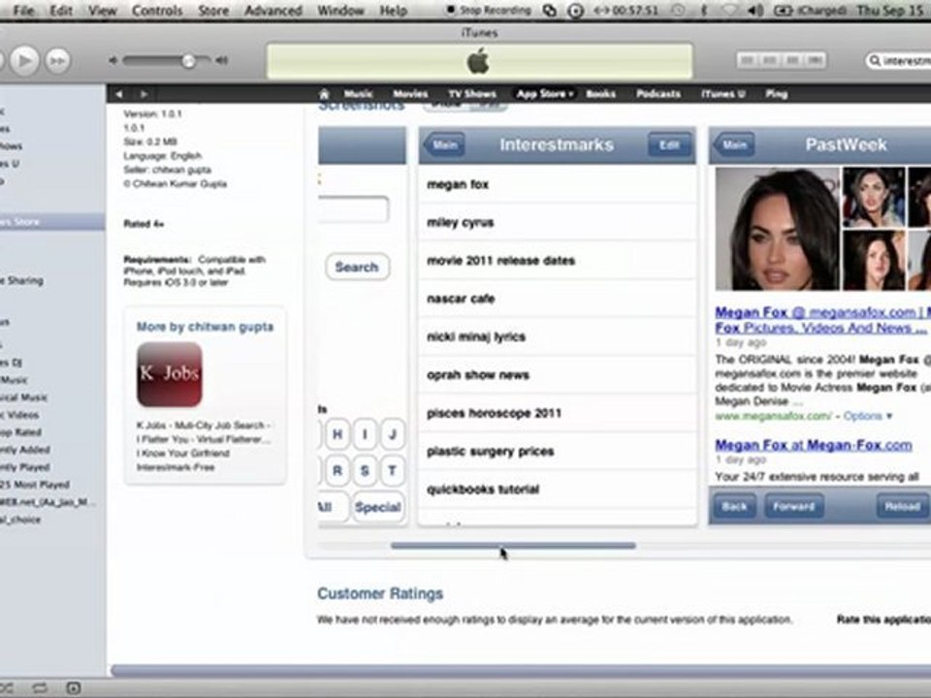Click the view mode segmented buttons
931x698 pixels.
coord(780,60)
